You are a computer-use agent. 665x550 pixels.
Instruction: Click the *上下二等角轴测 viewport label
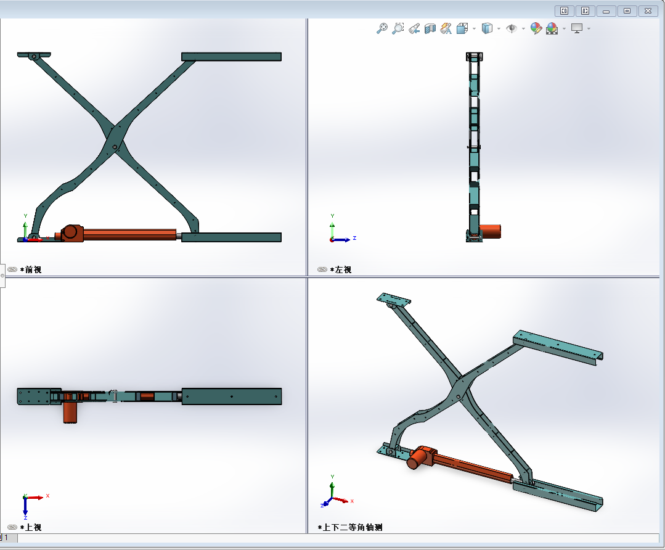pos(349,527)
